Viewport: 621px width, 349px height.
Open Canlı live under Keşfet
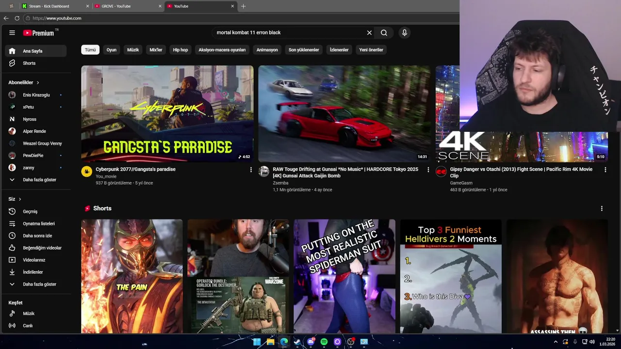tap(35, 326)
